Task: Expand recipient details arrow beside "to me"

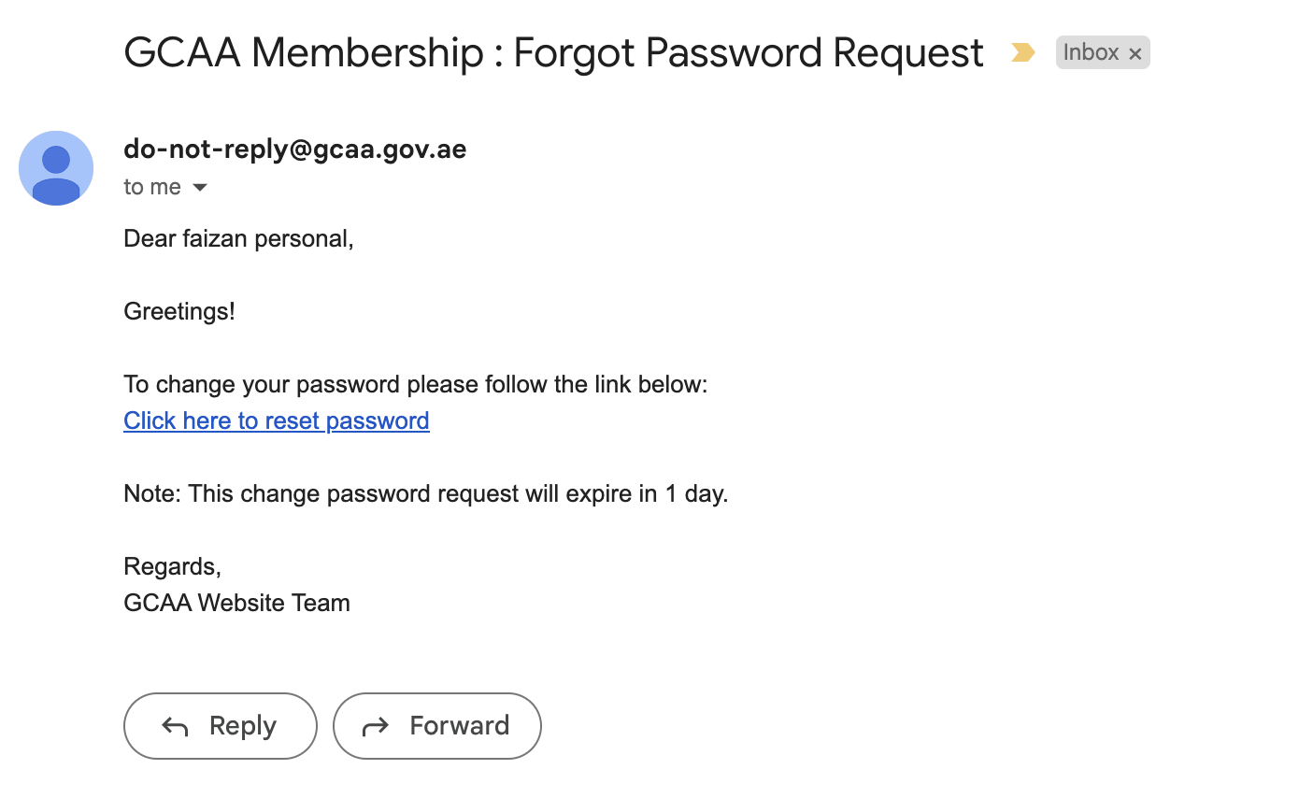Action: click(199, 188)
